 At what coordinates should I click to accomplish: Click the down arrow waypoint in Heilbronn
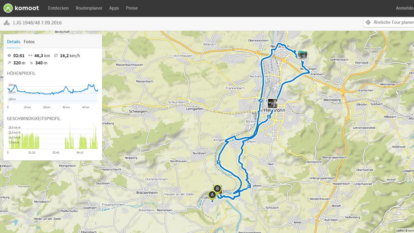[269, 117]
